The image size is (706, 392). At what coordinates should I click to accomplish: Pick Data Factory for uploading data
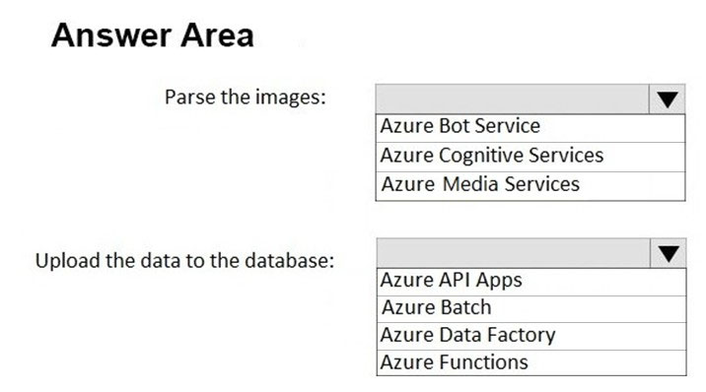(531, 336)
